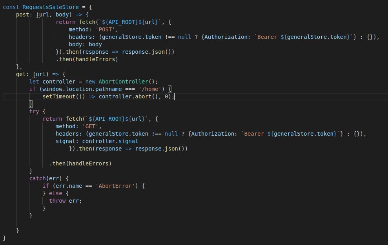Click 'controller.abort()' call
The width and height of the screenshot is (388, 245).
pyautogui.click(x=128, y=96)
